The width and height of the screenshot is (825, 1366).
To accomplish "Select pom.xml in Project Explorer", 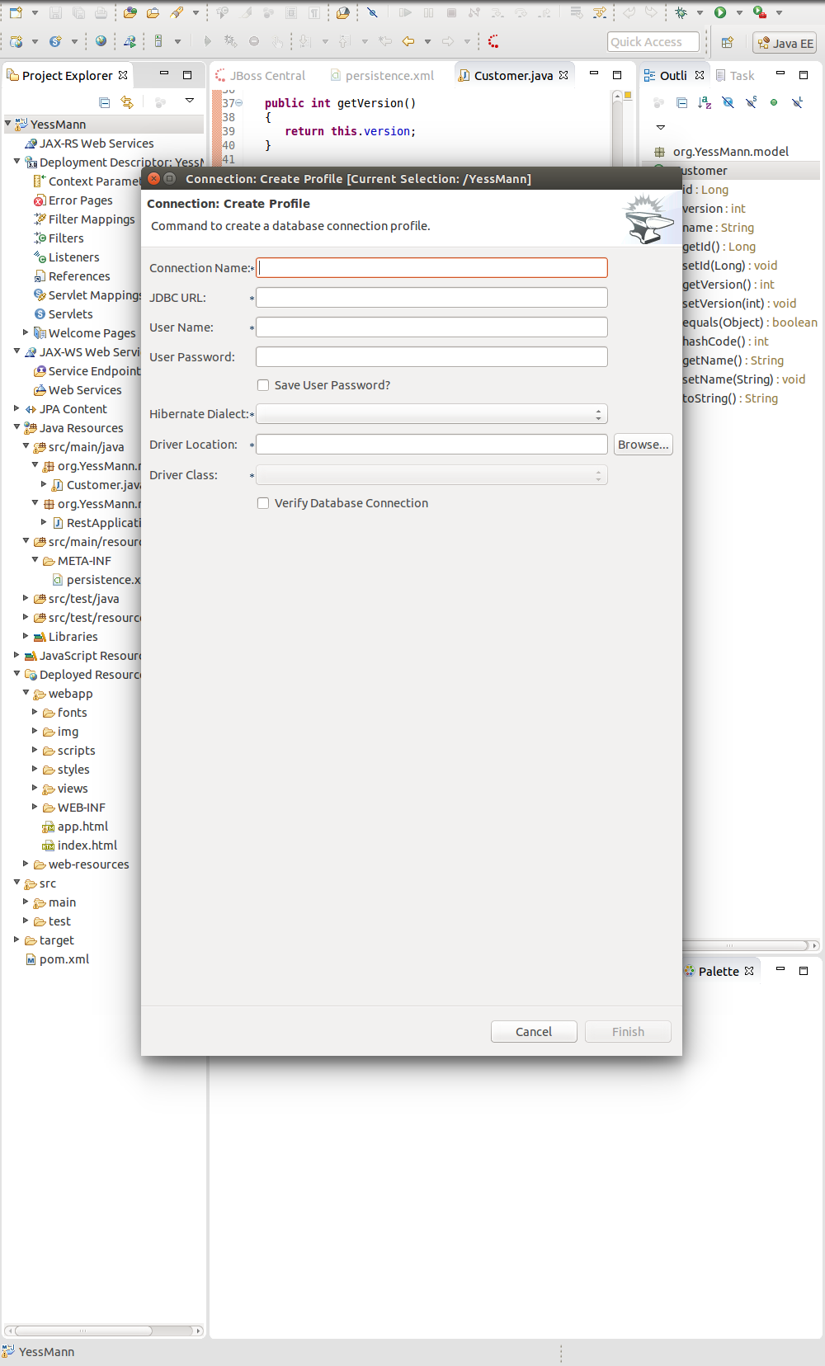I will [57, 959].
